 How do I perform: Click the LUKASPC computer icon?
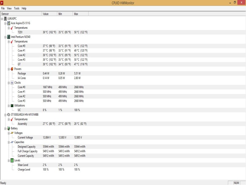[5, 18]
